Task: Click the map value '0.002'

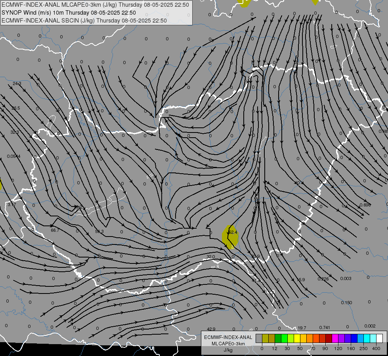Action: pos(370,326)
